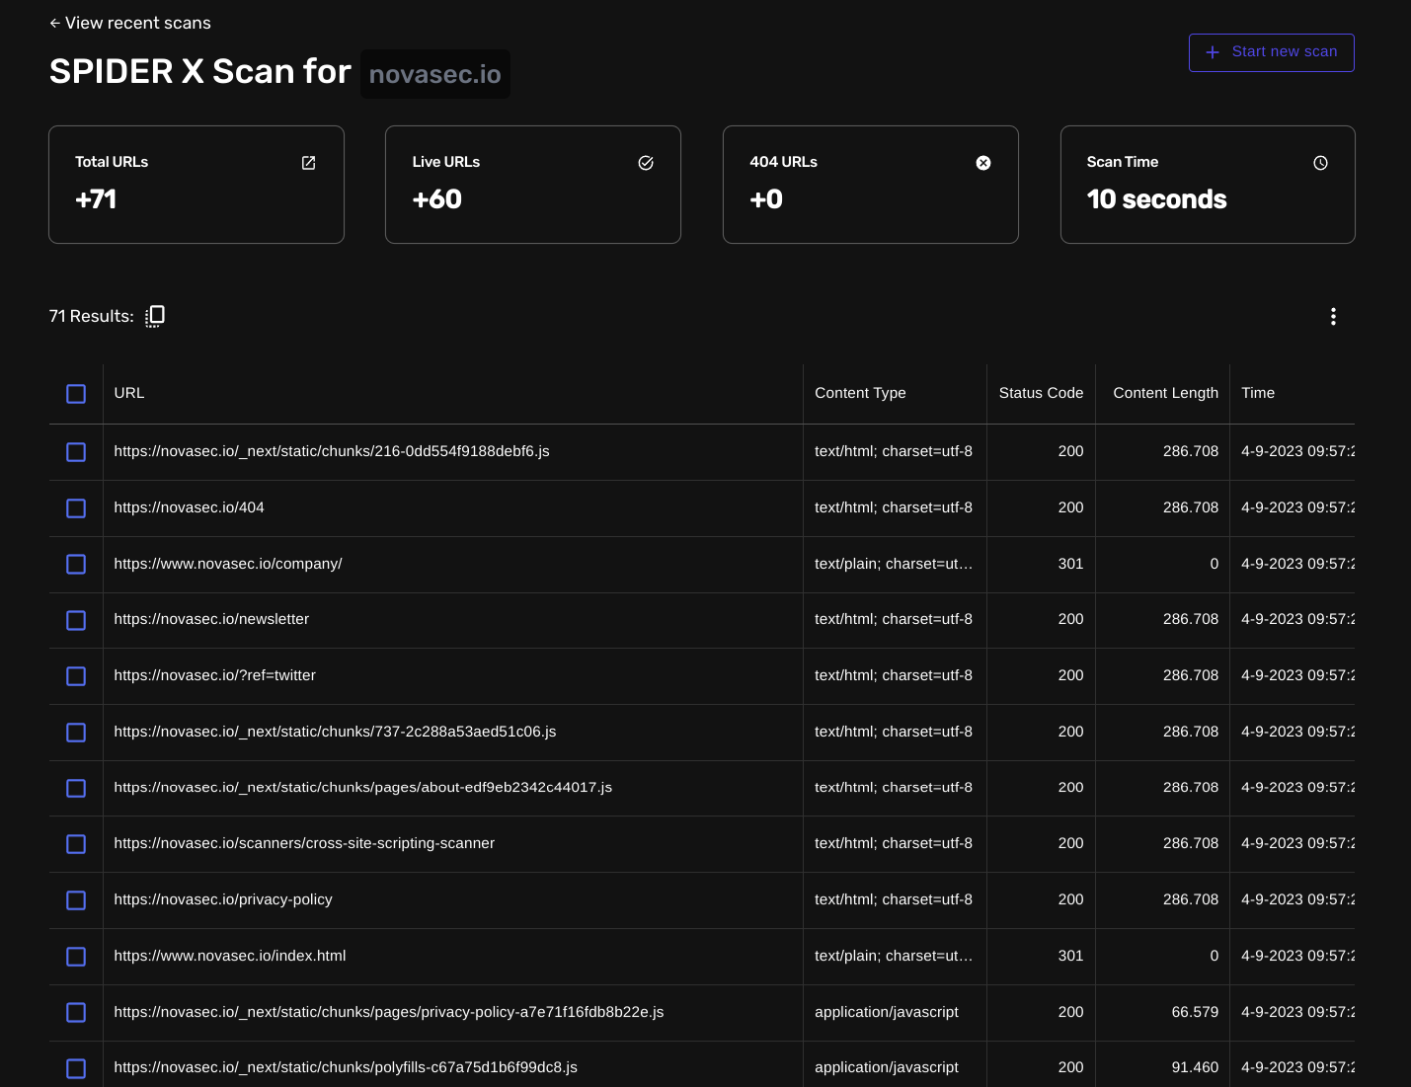Open external link icon on Total URLs card

tap(308, 163)
